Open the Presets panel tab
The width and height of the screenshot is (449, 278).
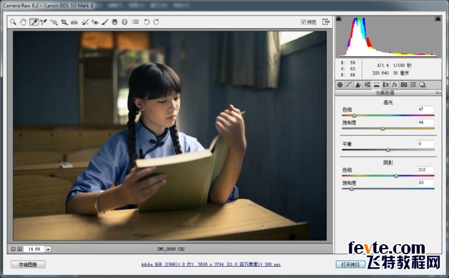coord(413,84)
